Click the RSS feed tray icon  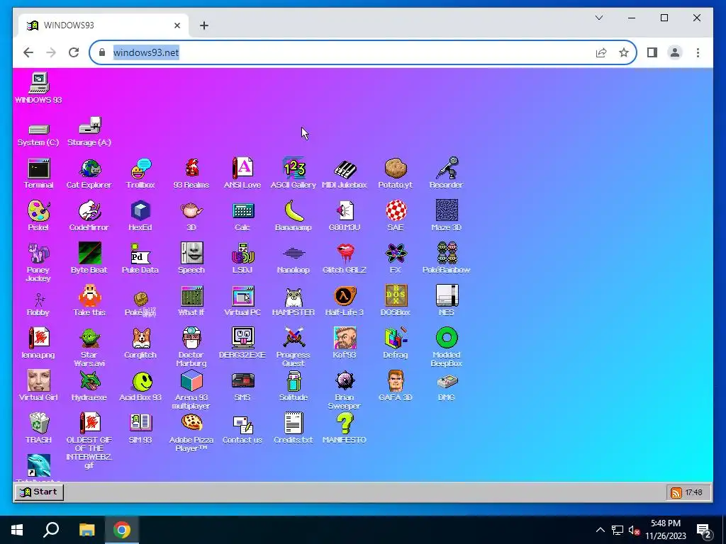pyautogui.click(x=676, y=493)
